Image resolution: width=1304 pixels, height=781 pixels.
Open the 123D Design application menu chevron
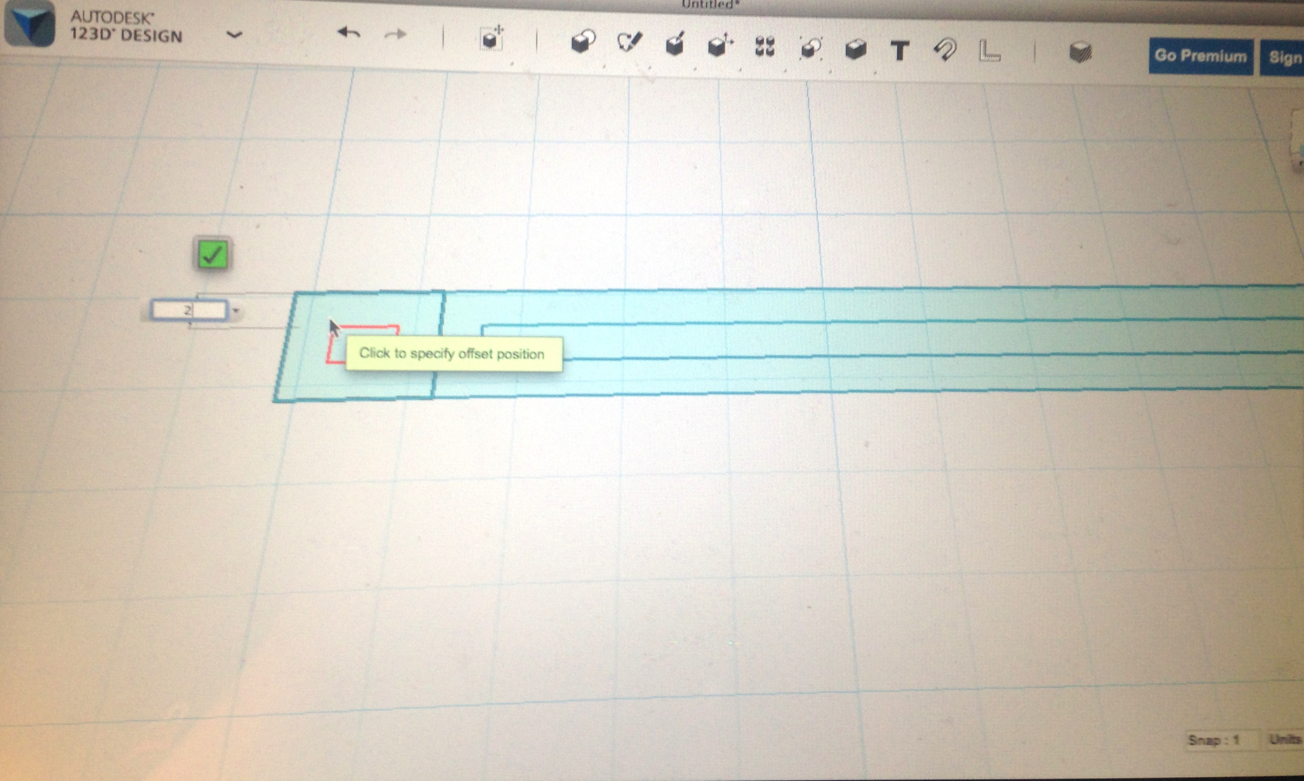pyautogui.click(x=234, y=35)
